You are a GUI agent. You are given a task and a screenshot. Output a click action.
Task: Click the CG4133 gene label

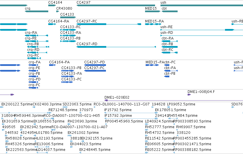67,14
